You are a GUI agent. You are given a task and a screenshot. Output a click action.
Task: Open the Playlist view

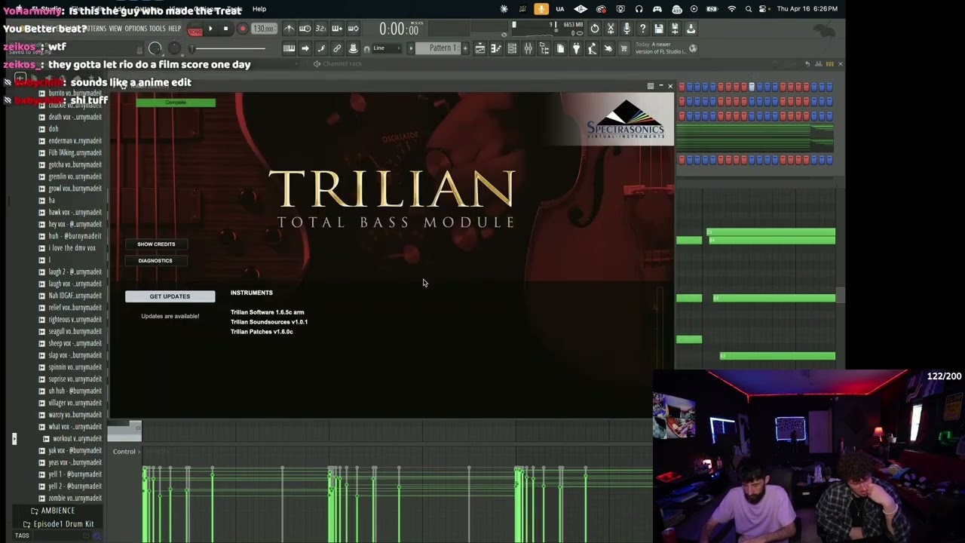coord(480,48)
